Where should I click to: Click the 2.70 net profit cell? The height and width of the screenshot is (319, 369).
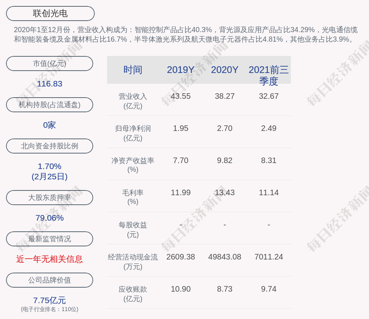tap(225, 128)
